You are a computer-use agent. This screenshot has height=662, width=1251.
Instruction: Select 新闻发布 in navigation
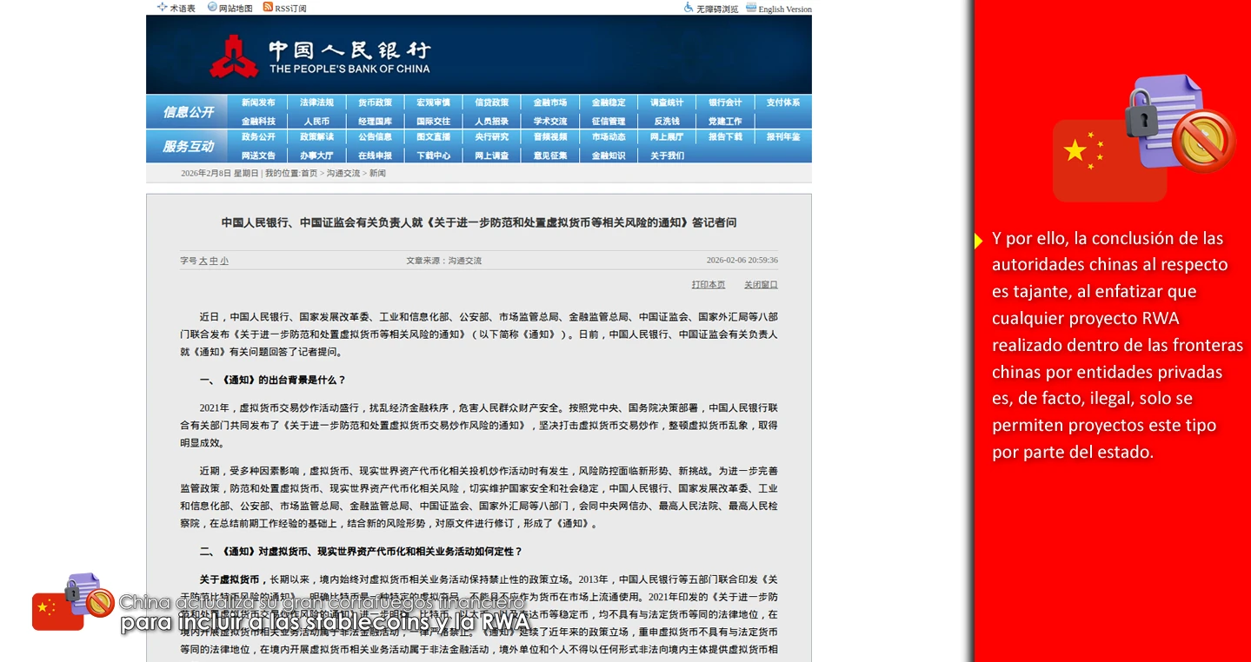point(258,103)
